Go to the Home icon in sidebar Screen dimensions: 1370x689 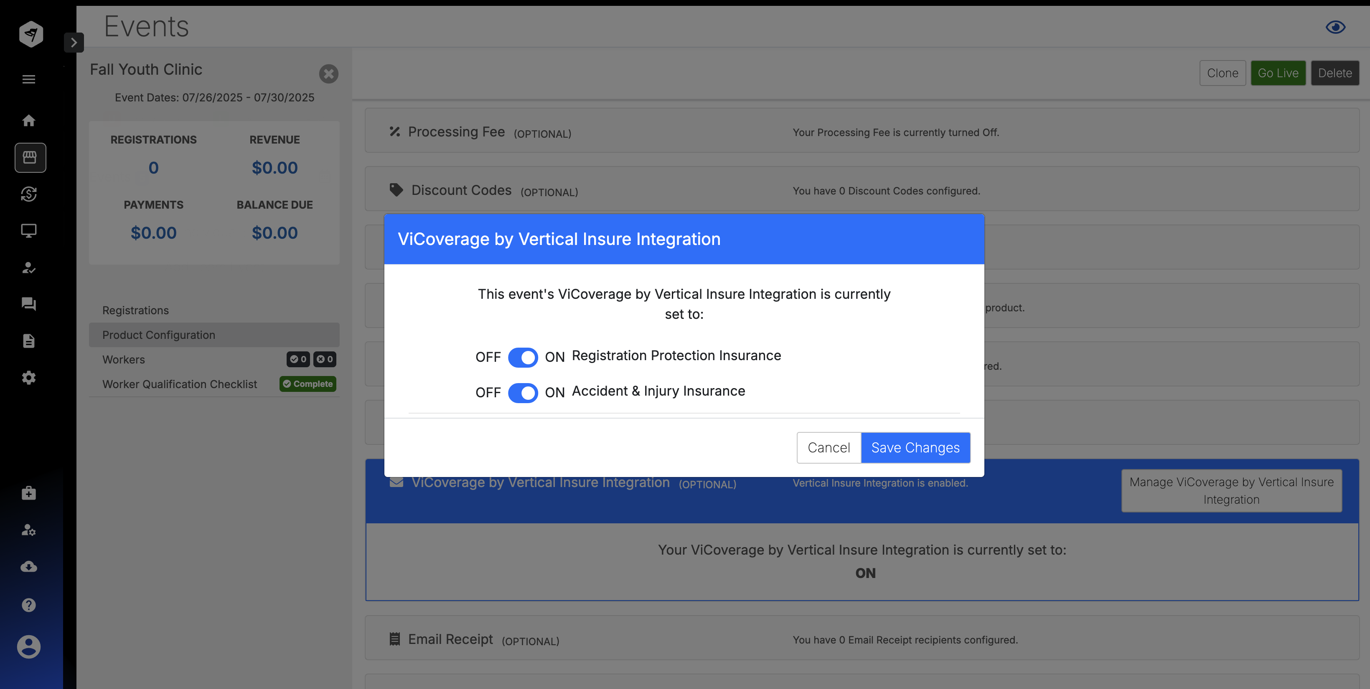point(29,121)
